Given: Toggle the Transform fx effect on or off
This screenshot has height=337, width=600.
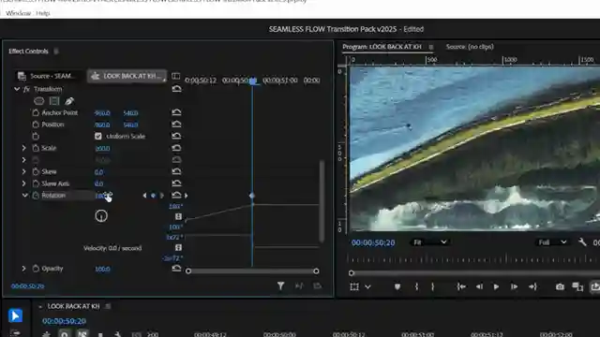Looking at the screenshot, I should click(26, 89).
